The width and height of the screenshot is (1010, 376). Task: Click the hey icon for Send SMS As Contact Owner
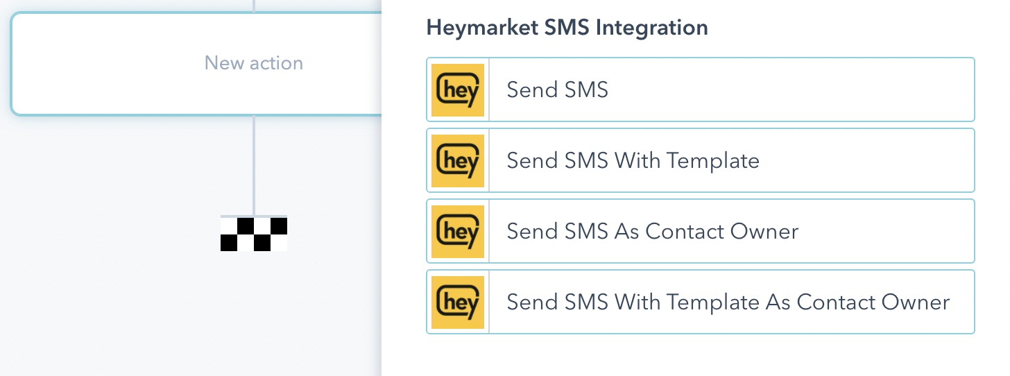click(458, 231)
